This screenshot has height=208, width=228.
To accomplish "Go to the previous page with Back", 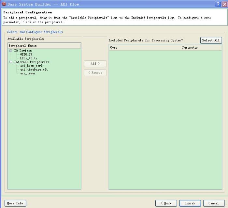I will point(166,203).
